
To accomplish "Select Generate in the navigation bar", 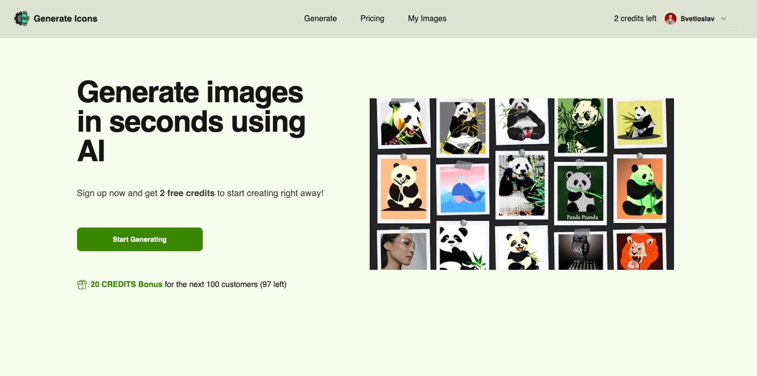I will [x=320, y=19].
